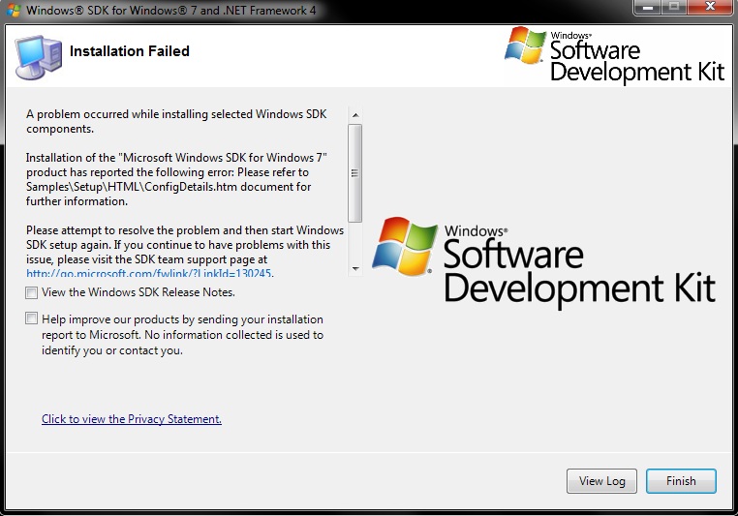Click the large Windows flag logo in center

click(x=405, y=246)
